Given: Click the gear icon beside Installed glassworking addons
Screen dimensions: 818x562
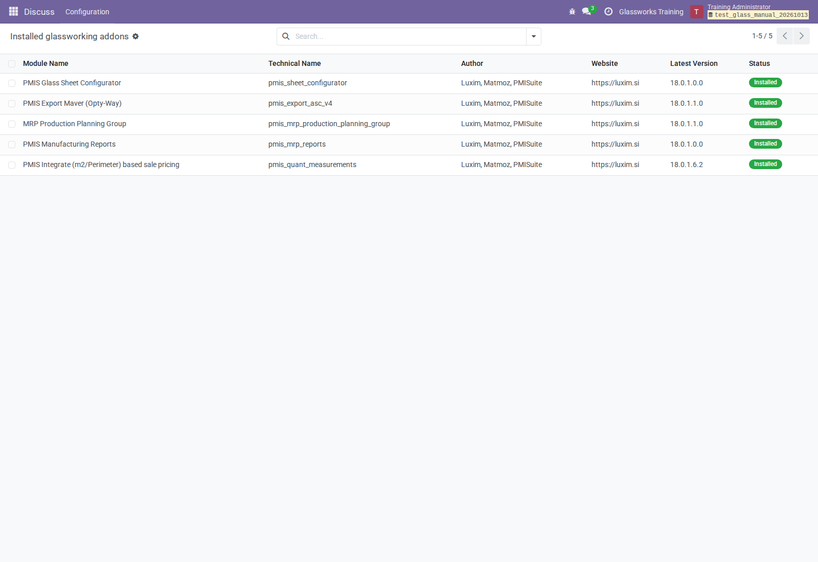Looking at the screenshot, I should click(x=135, y=36).
